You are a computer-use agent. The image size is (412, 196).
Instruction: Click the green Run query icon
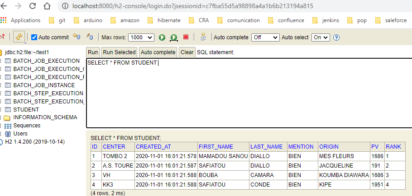click(162, 37)
